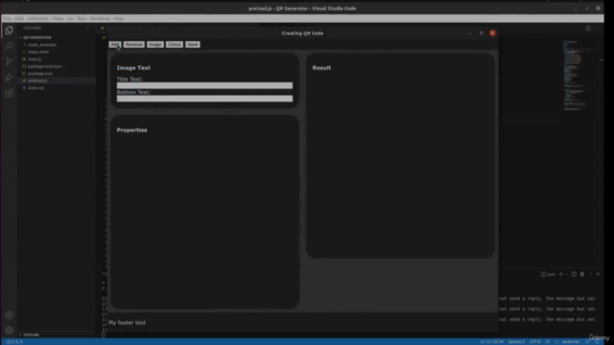Open the Explorer view in activity bar
This screenshot has width=614, height=345.
(9, 30)
